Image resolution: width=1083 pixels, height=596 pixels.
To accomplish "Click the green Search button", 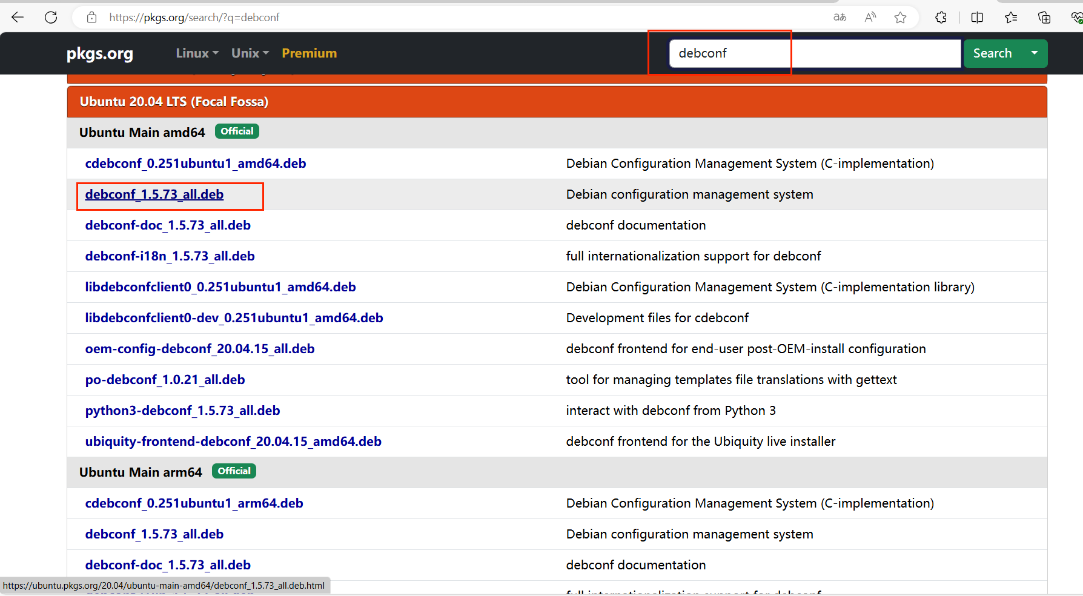I will [992, 53].
